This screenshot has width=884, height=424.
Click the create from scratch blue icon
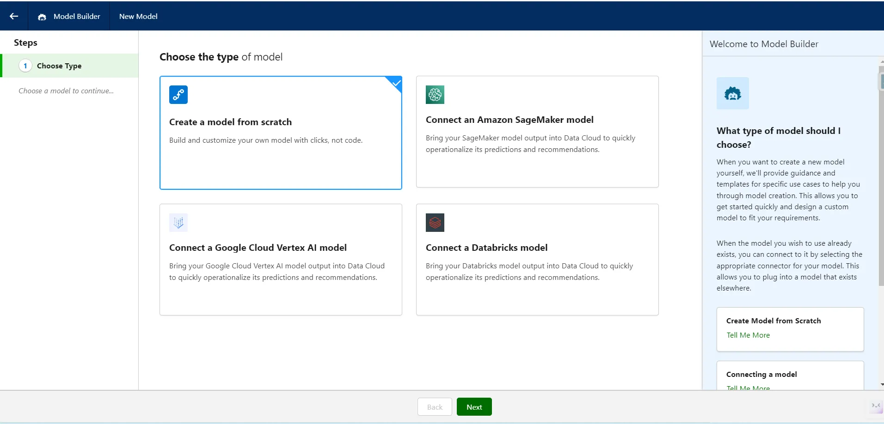178,95
